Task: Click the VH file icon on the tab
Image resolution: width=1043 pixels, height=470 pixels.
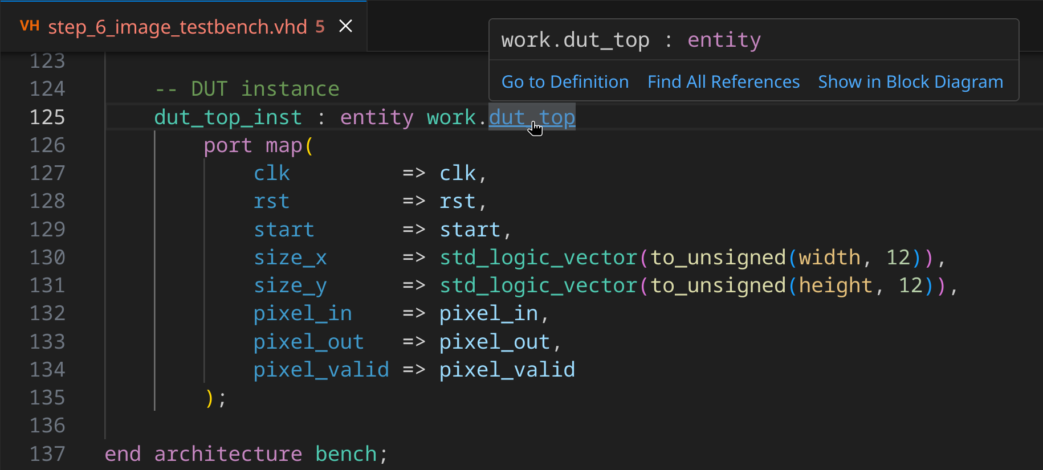Action: click(x=29, y=26)
